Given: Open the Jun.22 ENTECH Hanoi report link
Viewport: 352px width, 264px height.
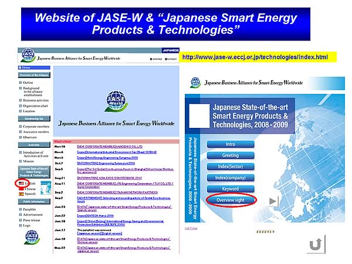Looking at the screenshot, I should pyautogui.click(x=96, y=216).
